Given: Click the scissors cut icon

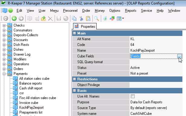Looking at the screenshot, I should [82, 18].
